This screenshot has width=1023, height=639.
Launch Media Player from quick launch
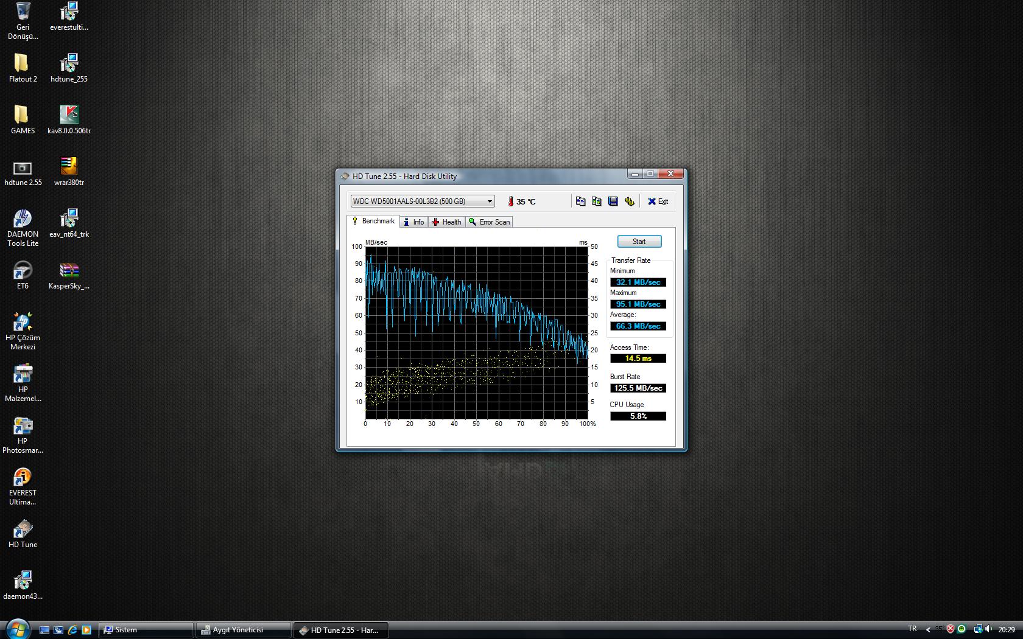click(x=86, y=630)
